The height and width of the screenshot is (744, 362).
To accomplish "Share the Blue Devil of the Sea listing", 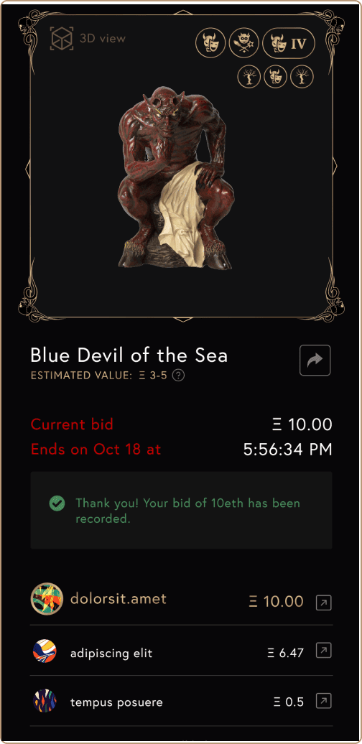I will coord(315,361).
